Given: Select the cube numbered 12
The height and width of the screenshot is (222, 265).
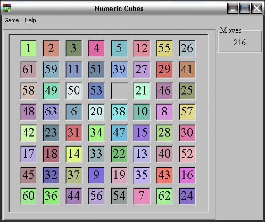Looking at the screenshot, I should [x=142, y=48].
